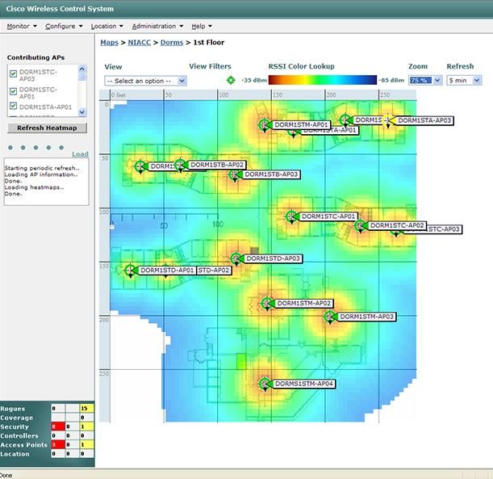
Task: Click the Controllers alarm summary label
Action: click(x=19, y=436)
